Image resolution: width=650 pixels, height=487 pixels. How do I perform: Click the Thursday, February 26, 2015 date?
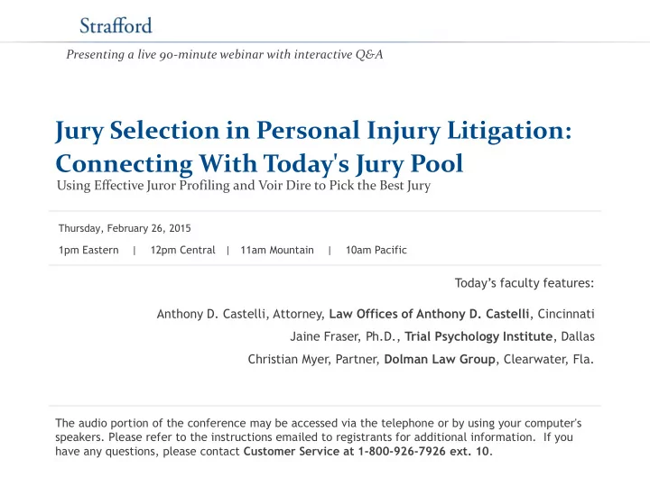[x=125, y=228]
